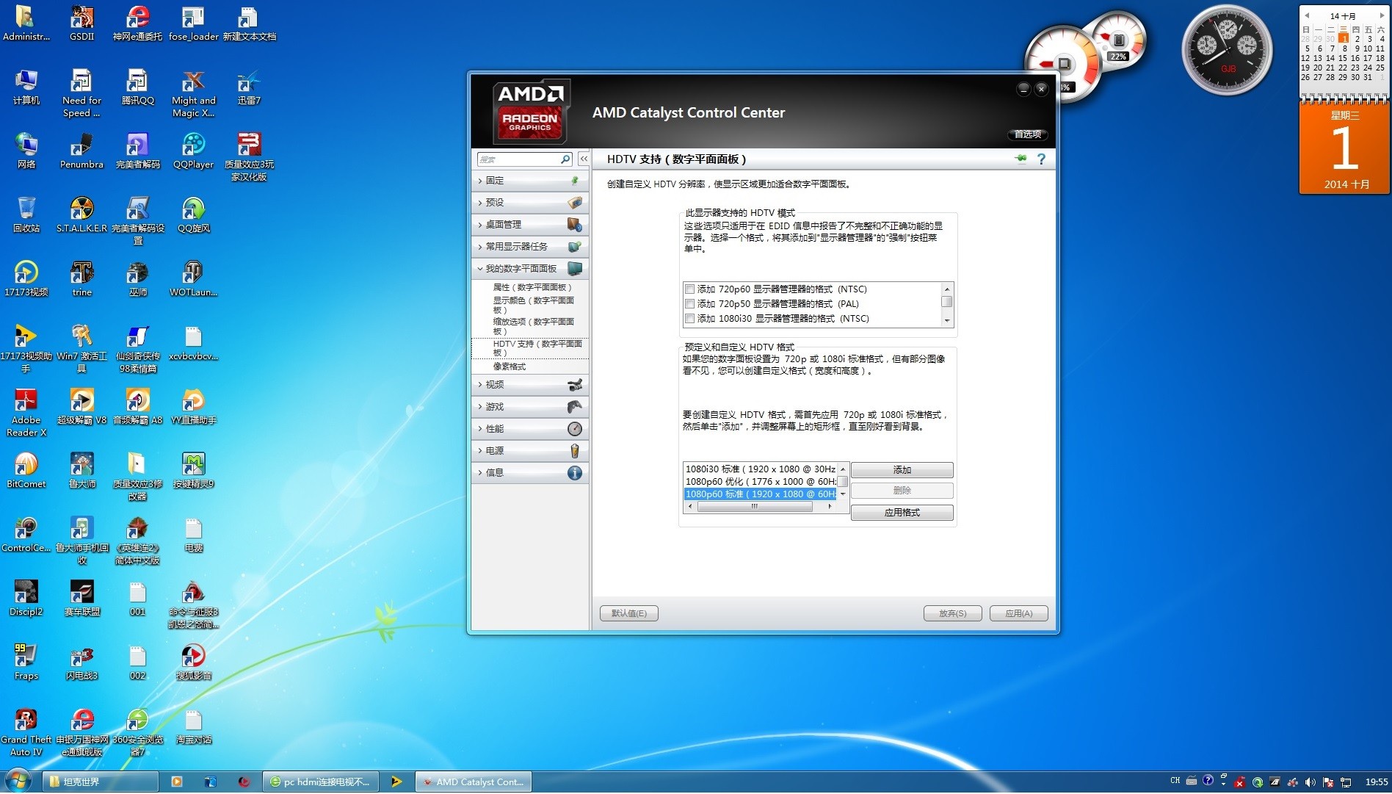Open the QQPlayer desktop icon
This screenshot has width=1392, height=794.
[193, 151]
